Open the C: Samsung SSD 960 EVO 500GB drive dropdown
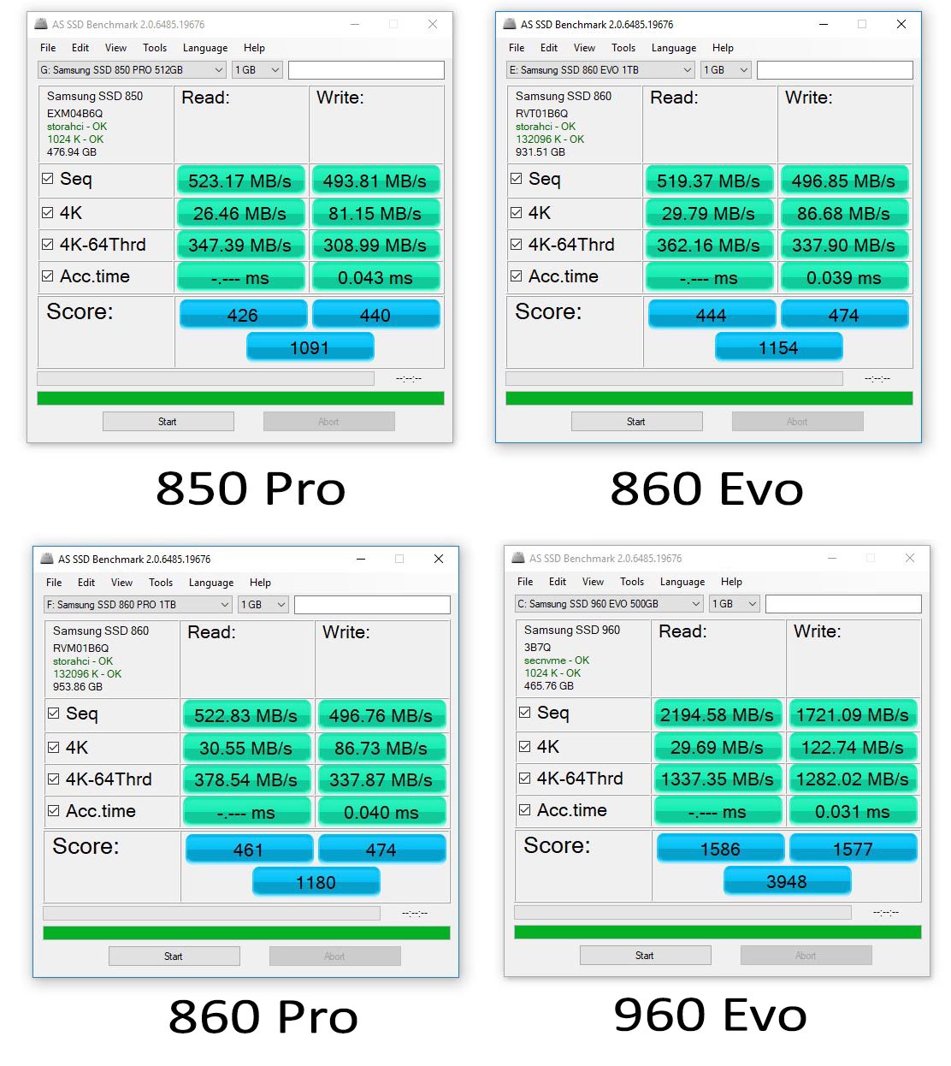This screenshot has height=1066, width=951. tap(610, 604)
